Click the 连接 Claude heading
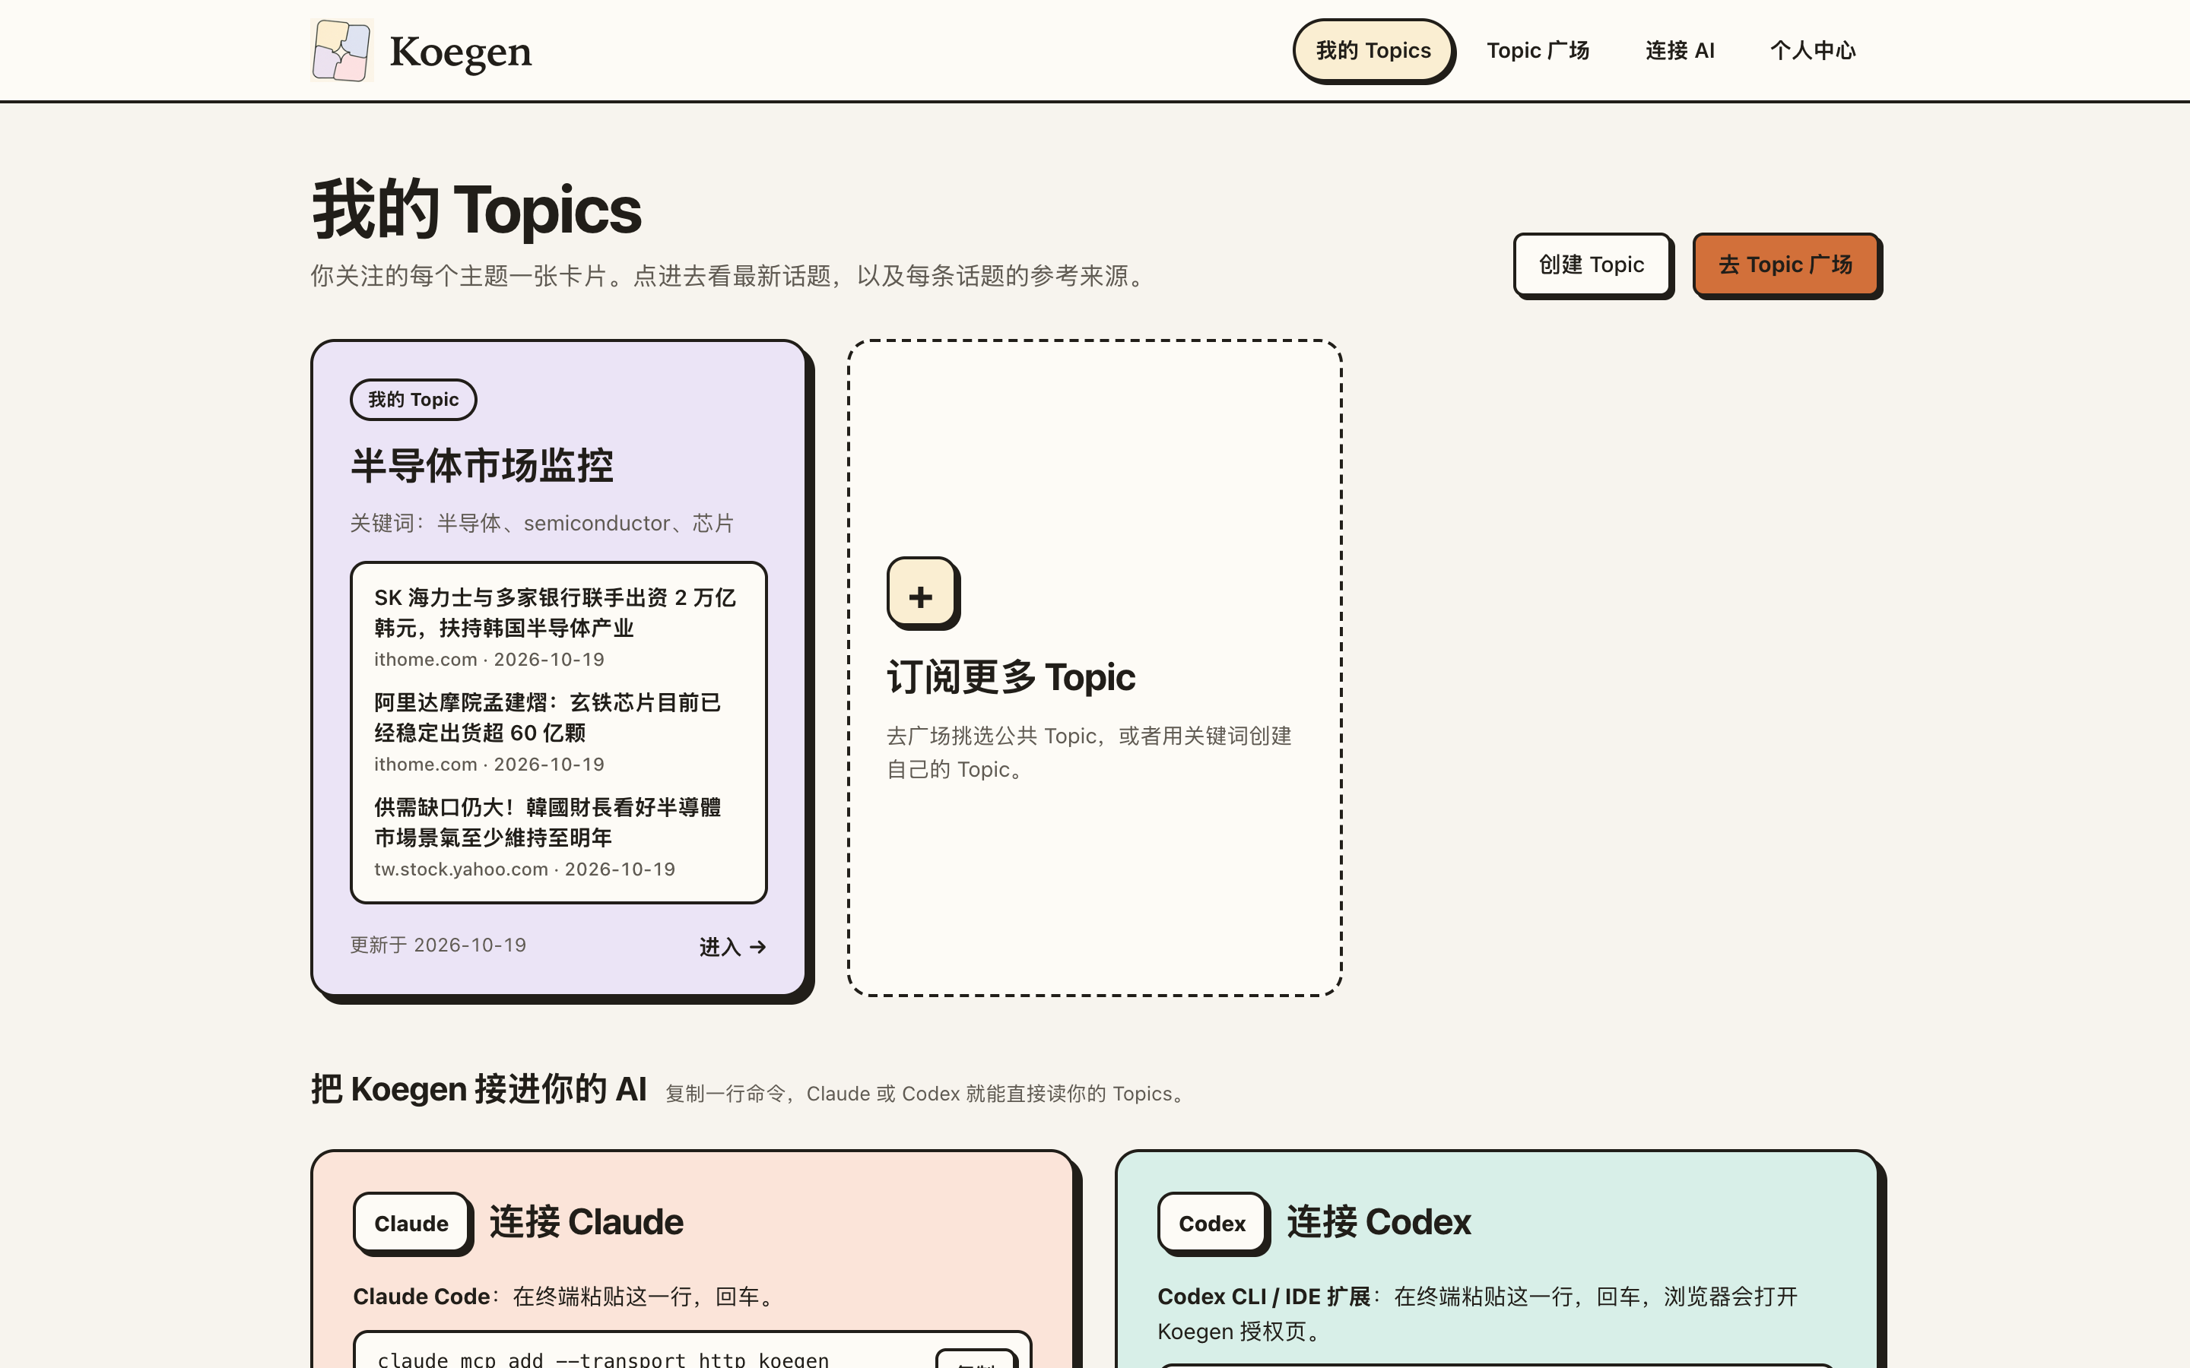Viewport: 2190px width, 1368px height. [x=586, y=1222]
